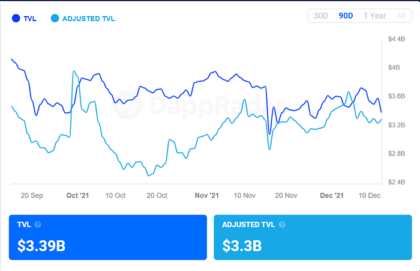The image size is (420, 271).
Task: Open help icon beside TVL card title
Action: (x=38, y=225)
